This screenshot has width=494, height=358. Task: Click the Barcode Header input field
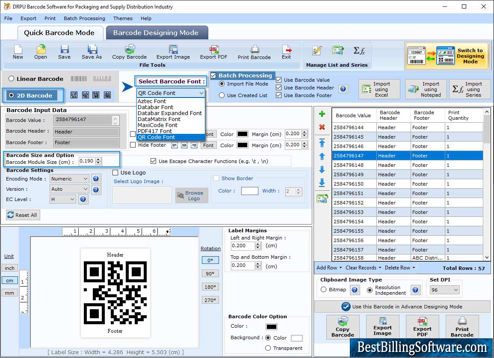click(86, 132)
